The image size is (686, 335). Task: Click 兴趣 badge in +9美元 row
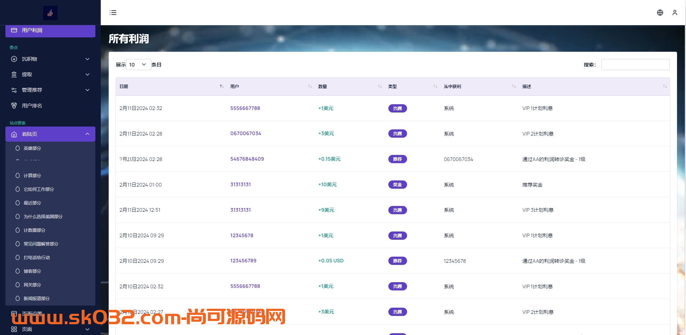[x=398, y=210]
